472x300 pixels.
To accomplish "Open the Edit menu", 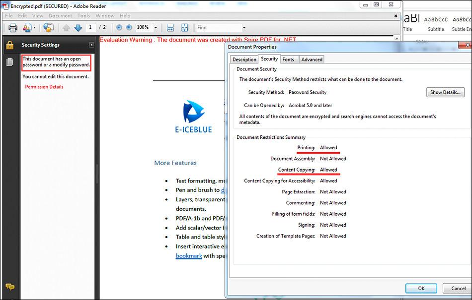I will point(22,15).
